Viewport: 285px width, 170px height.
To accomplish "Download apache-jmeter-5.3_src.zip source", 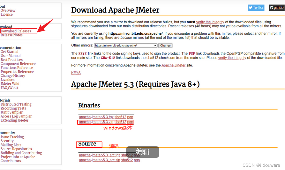I will pyautogui.click(x=100, y=160).
